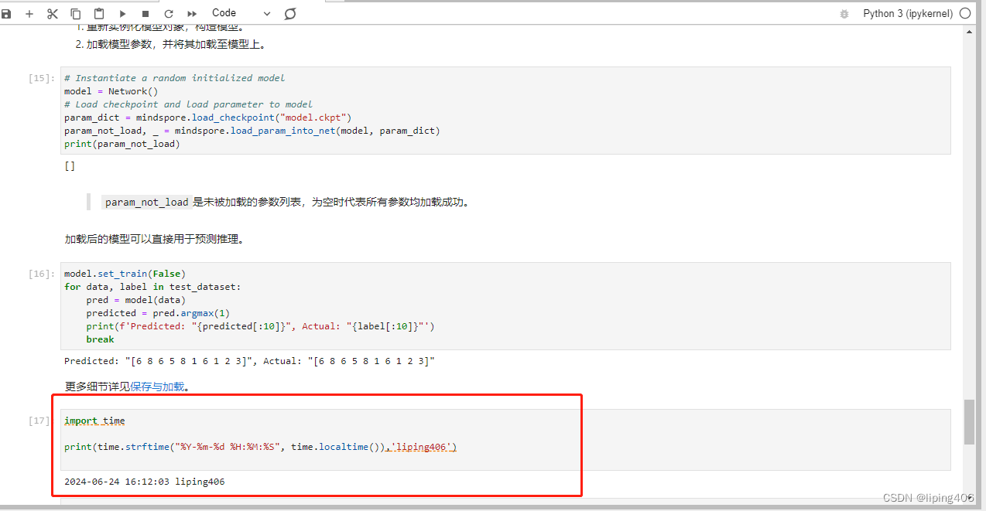Click the [16]: cell prompt

coord(42,274)
